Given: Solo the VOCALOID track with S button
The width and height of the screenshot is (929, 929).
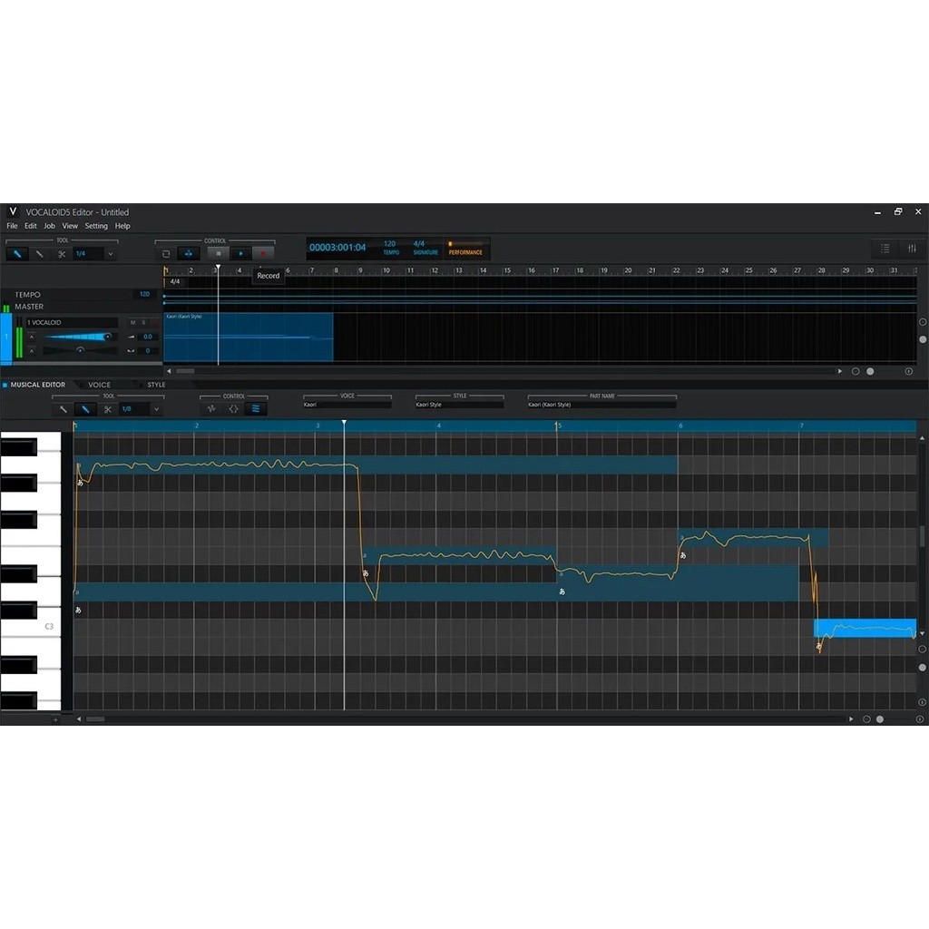Looking at the screenshot, I should (x=143, y=322).
